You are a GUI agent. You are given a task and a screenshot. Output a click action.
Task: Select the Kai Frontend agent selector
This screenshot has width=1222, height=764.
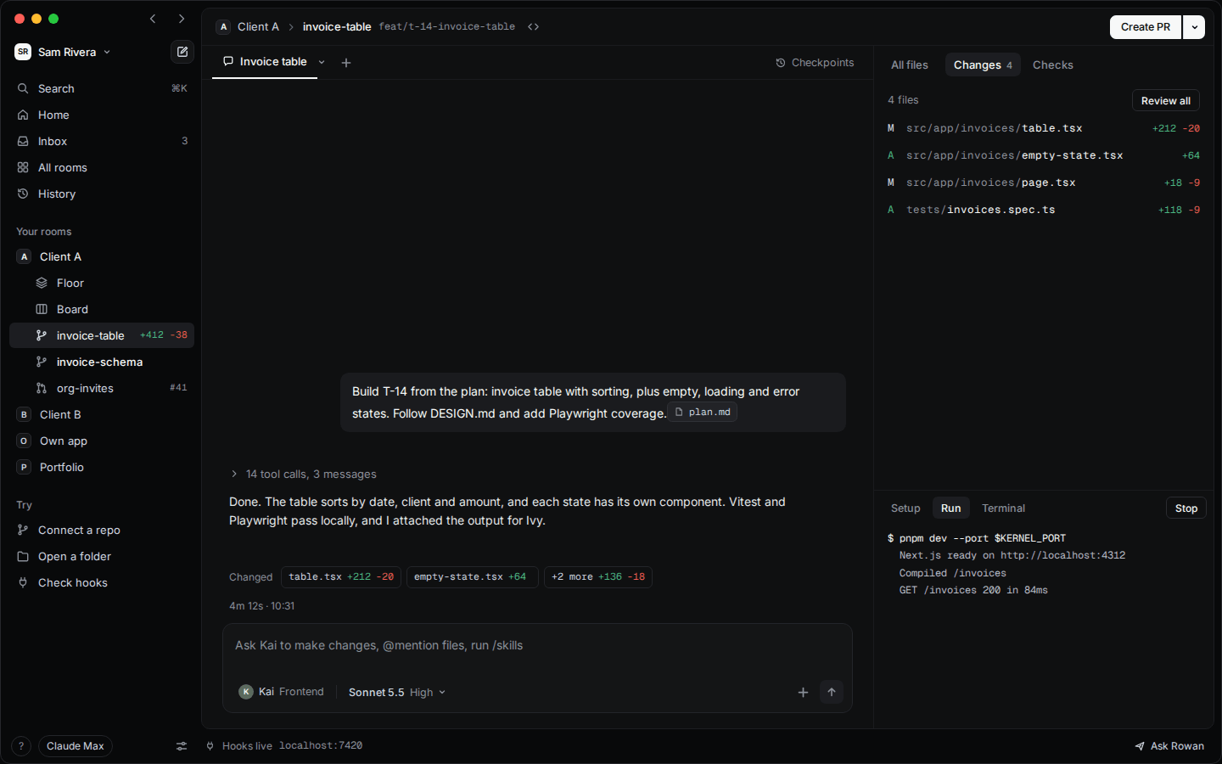pos(282,692)
